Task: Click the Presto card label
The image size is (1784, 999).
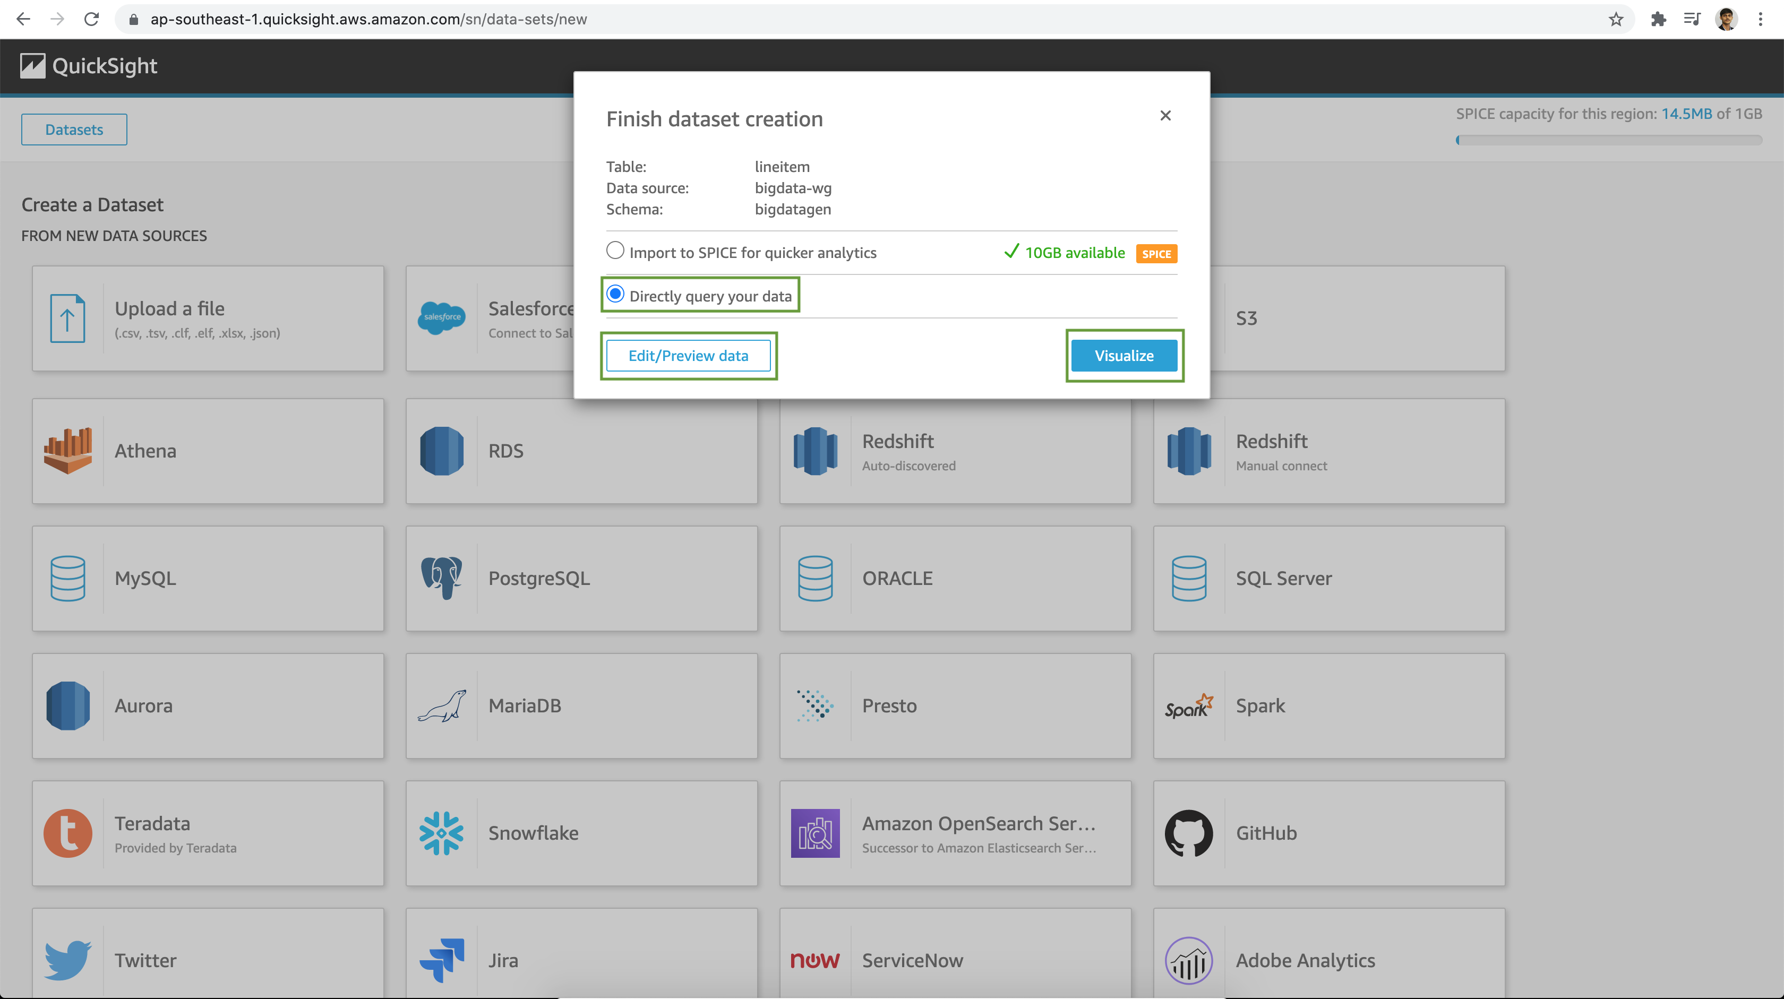Action: pyautogui.click(x=889, y=705)
